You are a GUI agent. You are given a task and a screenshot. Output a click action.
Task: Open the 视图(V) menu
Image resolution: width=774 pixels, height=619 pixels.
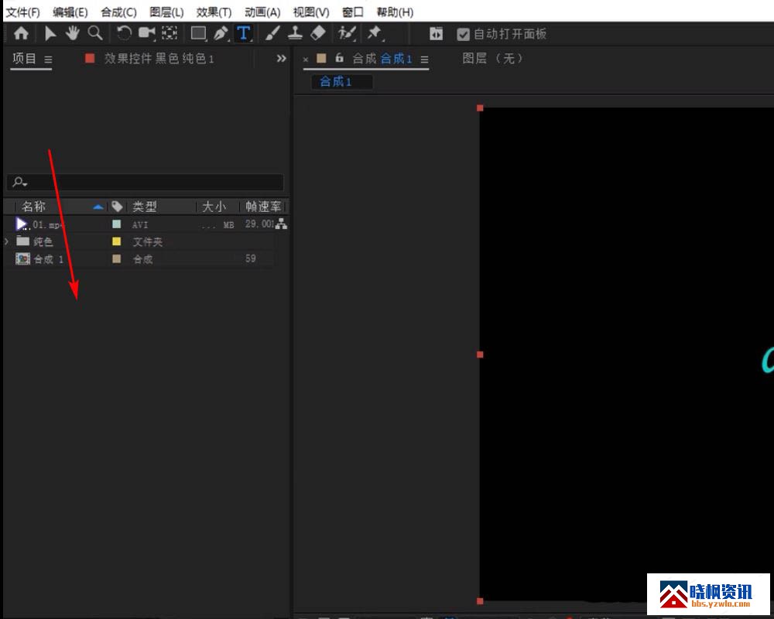311,12
